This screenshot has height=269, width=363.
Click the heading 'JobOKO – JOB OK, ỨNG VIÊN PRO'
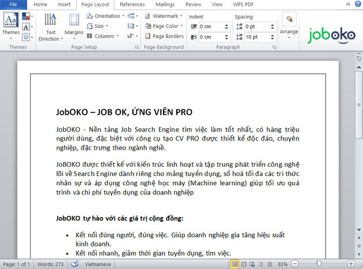[124, 112]
